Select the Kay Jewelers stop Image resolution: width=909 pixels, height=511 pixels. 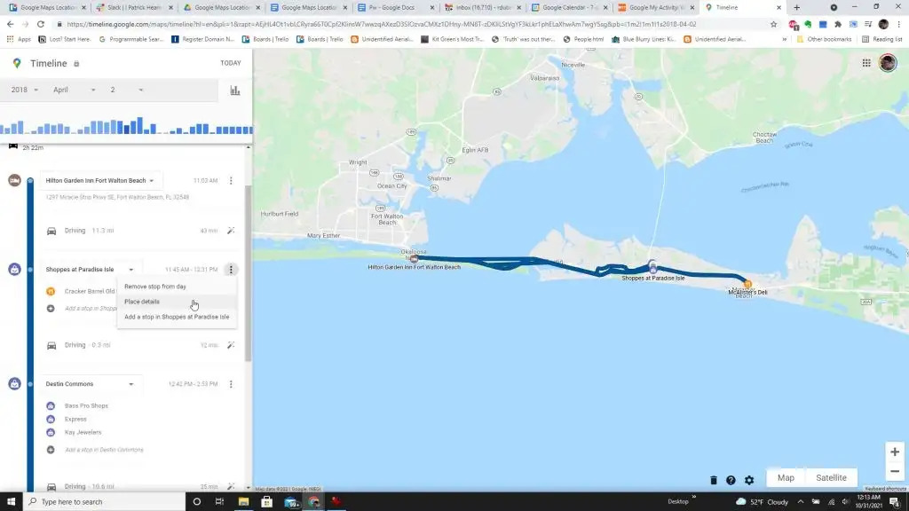click(83, 433)
